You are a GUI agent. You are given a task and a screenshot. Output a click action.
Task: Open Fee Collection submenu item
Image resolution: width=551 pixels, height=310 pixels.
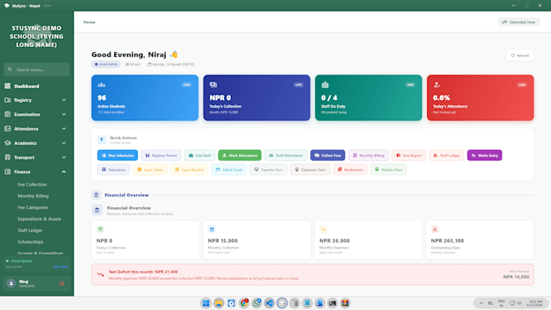click(x=32, y=185)
